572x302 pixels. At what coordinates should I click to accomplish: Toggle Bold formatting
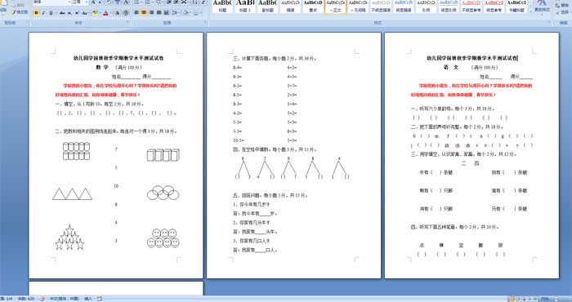(x=36, y=13)
